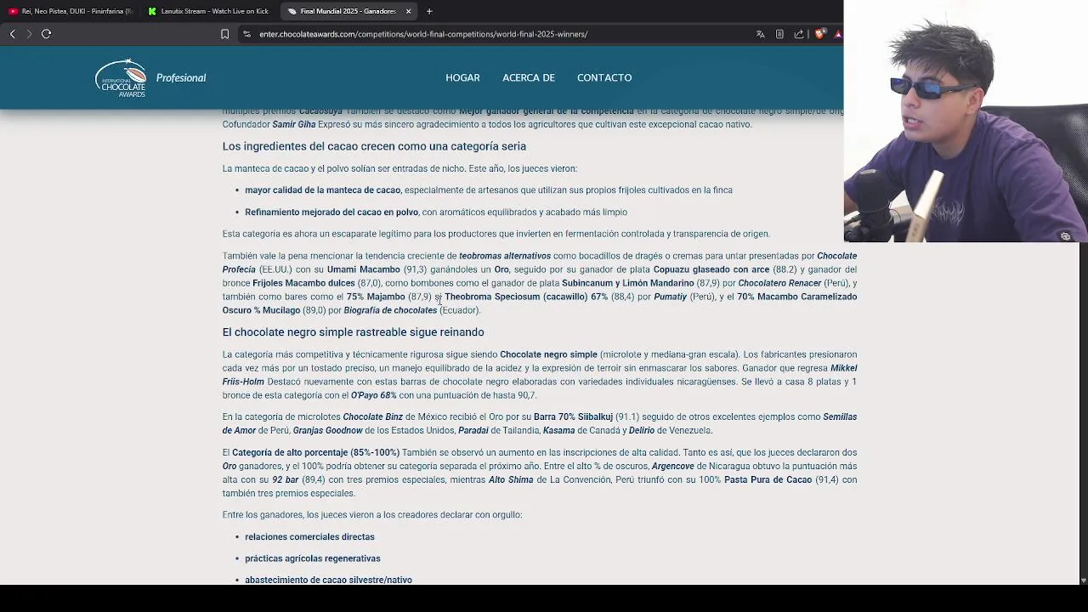Go back with the browser back arrow
This screenshot has height=612, width=1088.
[12, 34]
